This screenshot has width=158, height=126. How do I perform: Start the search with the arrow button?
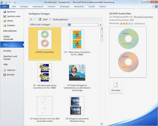pos(101,25)
